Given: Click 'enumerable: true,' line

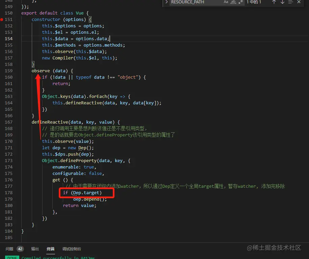Looking at the screenshot, I should point(74,167).
